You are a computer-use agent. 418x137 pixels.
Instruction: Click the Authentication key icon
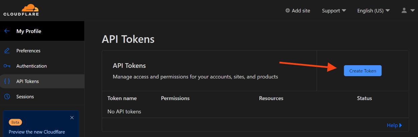pos(7,66)
